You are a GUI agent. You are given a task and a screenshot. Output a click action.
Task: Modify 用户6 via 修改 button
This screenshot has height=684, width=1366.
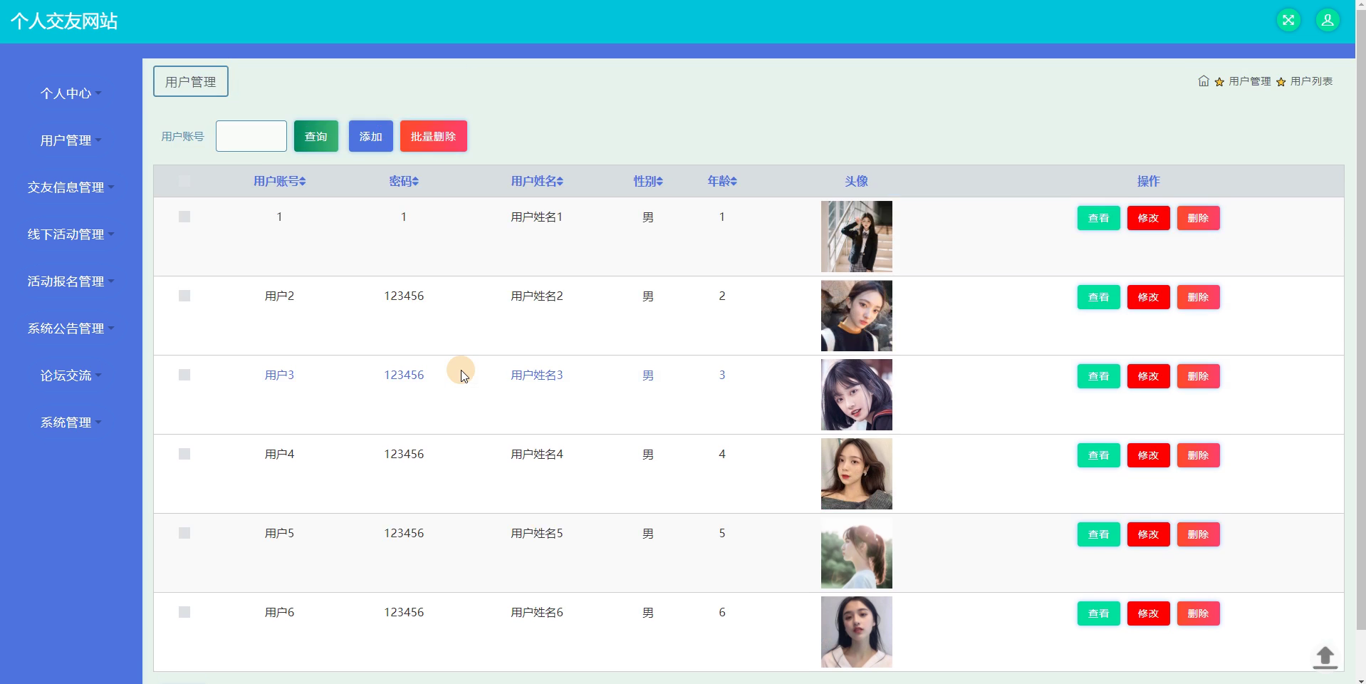point(1149,613)
